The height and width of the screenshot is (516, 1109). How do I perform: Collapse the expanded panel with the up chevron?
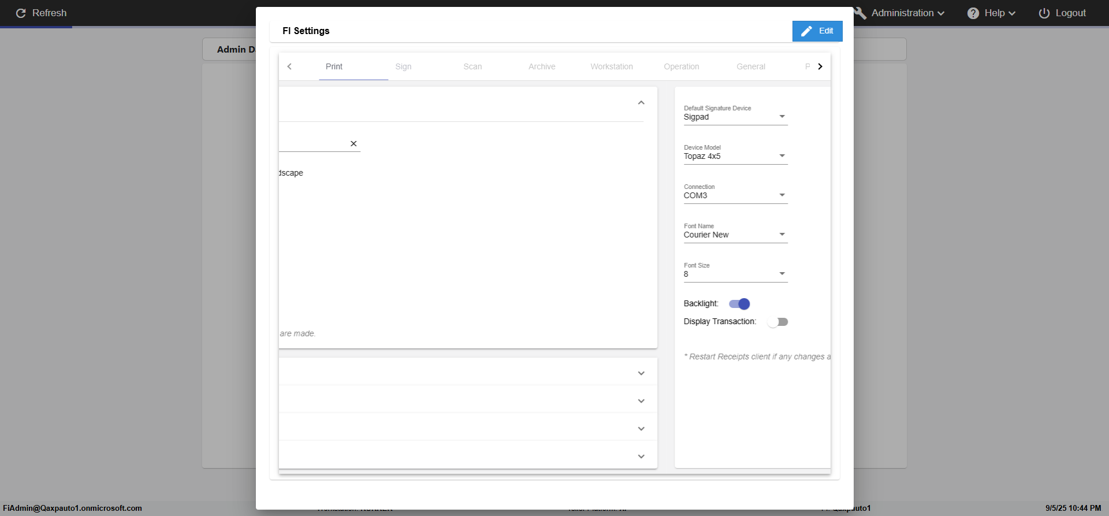pos(641,103)
